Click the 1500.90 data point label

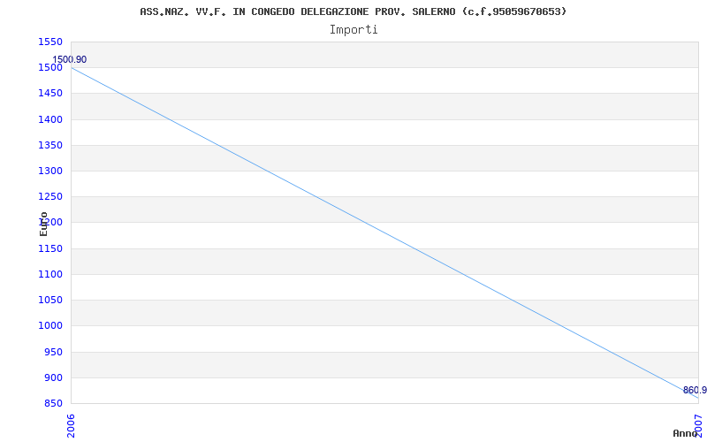pyautogui.click(x=70, y=59)
